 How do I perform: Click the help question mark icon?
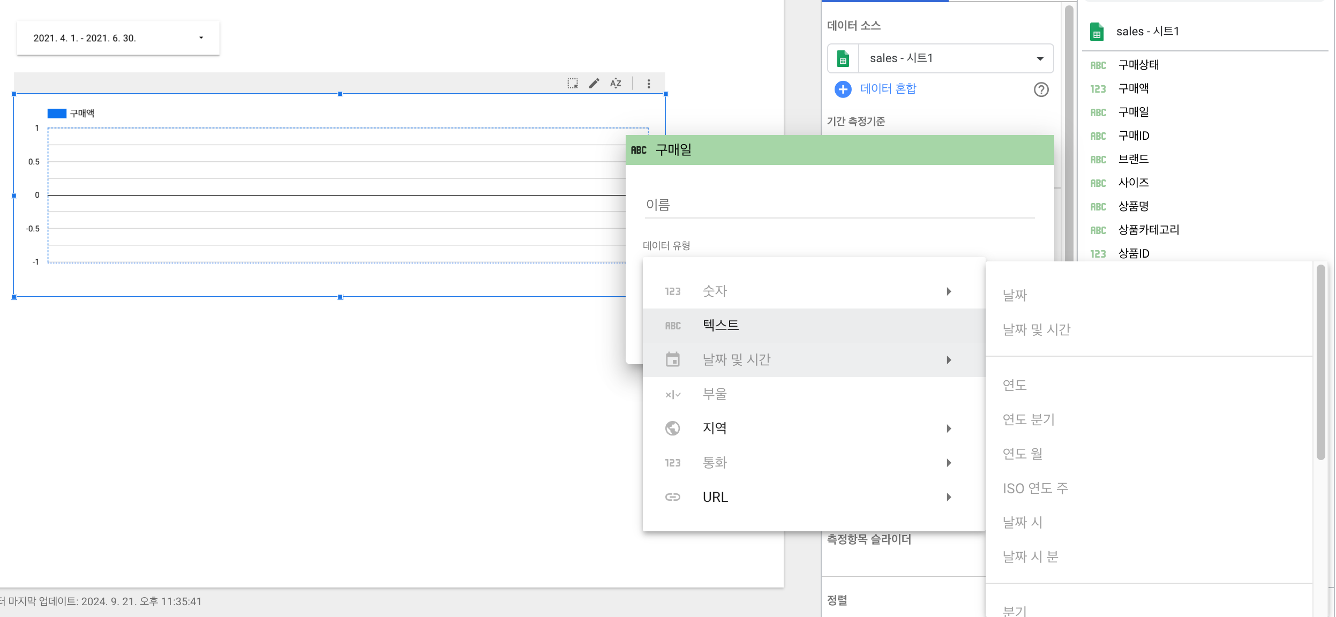[1041, 89]
